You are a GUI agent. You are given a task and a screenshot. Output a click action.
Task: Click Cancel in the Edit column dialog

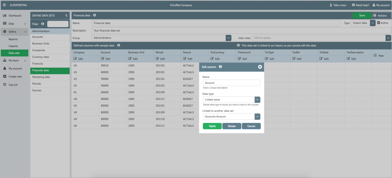pos(251,126)
